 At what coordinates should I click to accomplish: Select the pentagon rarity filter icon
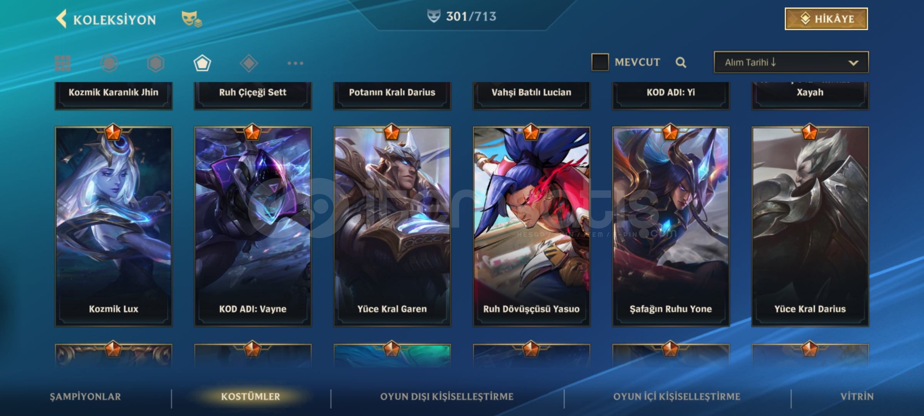click(x=202, y=63)
